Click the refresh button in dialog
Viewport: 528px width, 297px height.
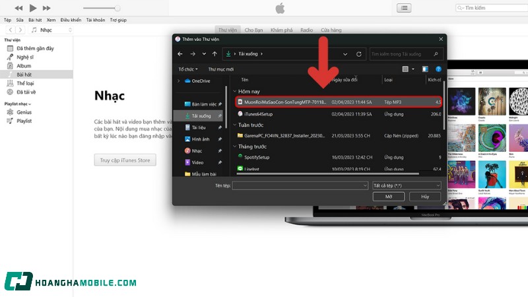click(359, 54)
